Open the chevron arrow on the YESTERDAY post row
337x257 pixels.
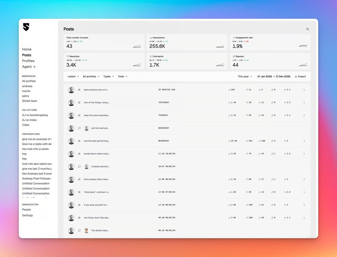[x=304, y=103]
